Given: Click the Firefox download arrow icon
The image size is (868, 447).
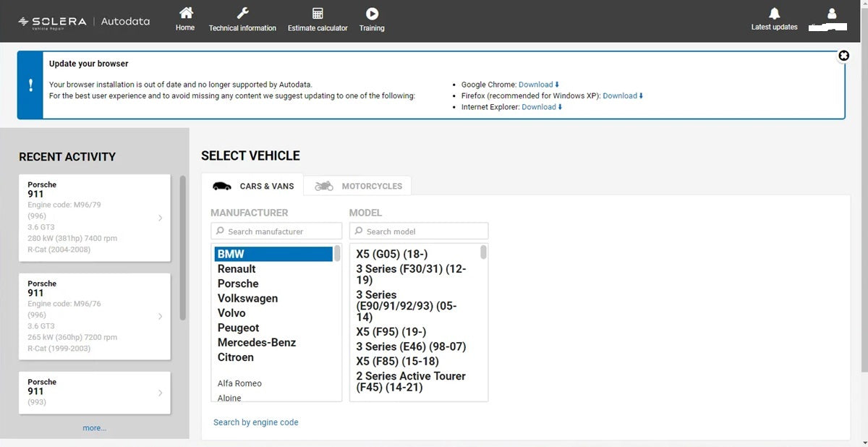Looking at the screenshot, I should coord(641,95).
